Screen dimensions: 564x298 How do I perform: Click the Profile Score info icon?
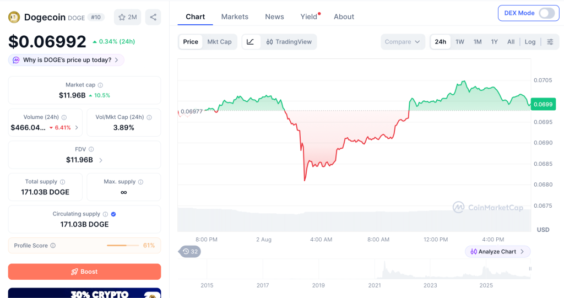tap(53, 246)
